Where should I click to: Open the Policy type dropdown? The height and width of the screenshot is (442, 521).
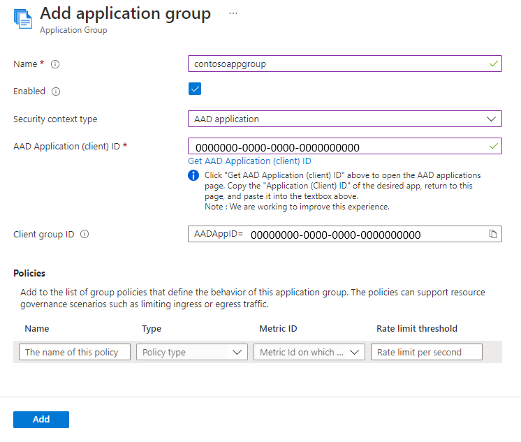coord(191,352)
